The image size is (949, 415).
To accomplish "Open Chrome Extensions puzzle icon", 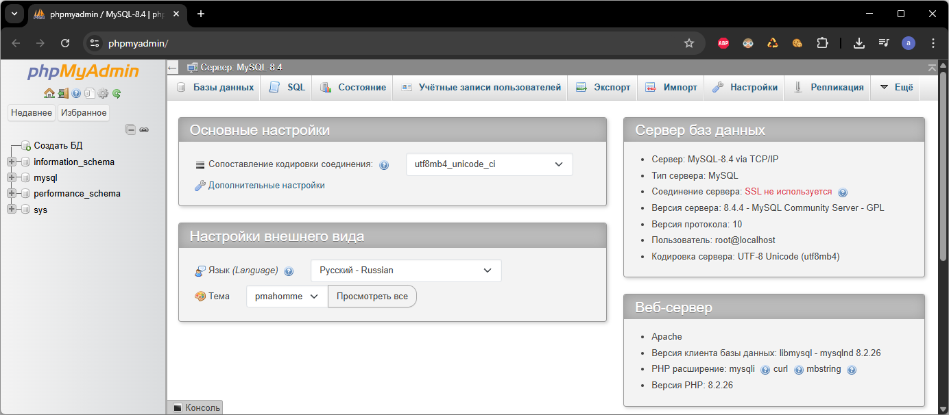I will tap(822, 43).
